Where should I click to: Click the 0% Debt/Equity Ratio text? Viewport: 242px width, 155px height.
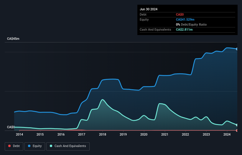[x=191, y=24]
